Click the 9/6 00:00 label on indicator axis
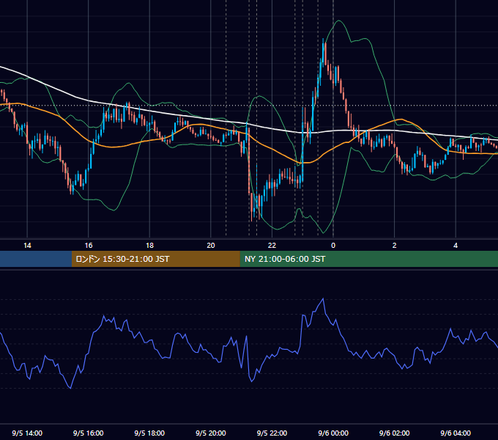The height and width of the screenshot is (440, 498). point(333,433)
